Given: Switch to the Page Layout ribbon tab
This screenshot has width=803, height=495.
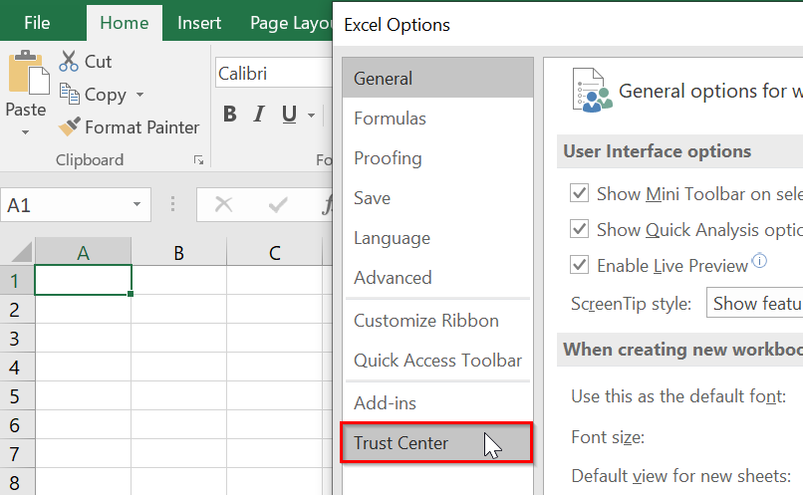Looking at the screenshot, I should tap(290, 23).
